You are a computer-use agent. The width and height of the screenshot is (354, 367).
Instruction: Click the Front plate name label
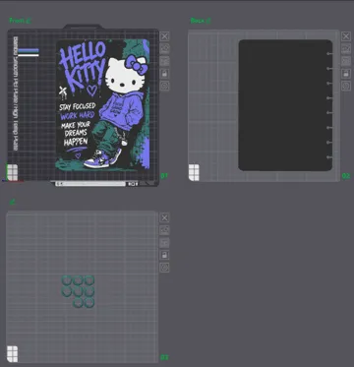[17, 21]
